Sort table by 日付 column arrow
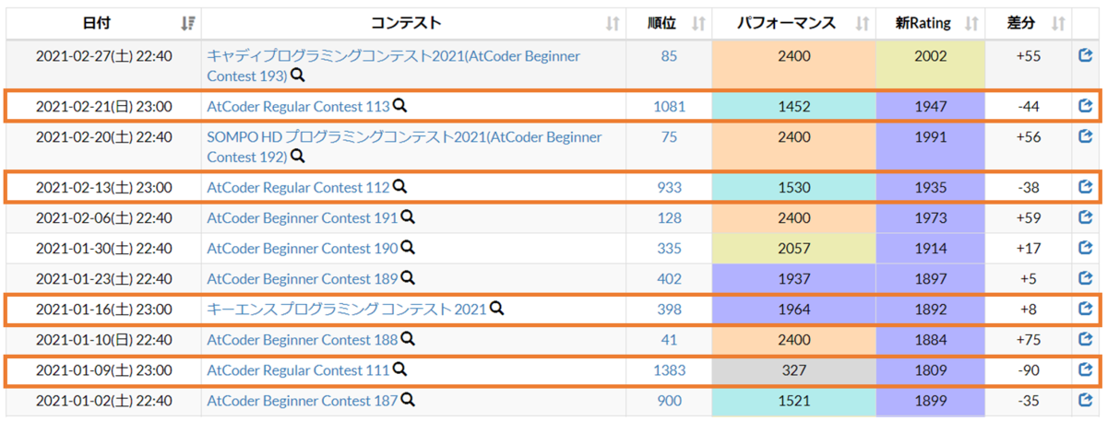Image resolution: width=1107 pixels, height=421 pixels. coord(188,23)
